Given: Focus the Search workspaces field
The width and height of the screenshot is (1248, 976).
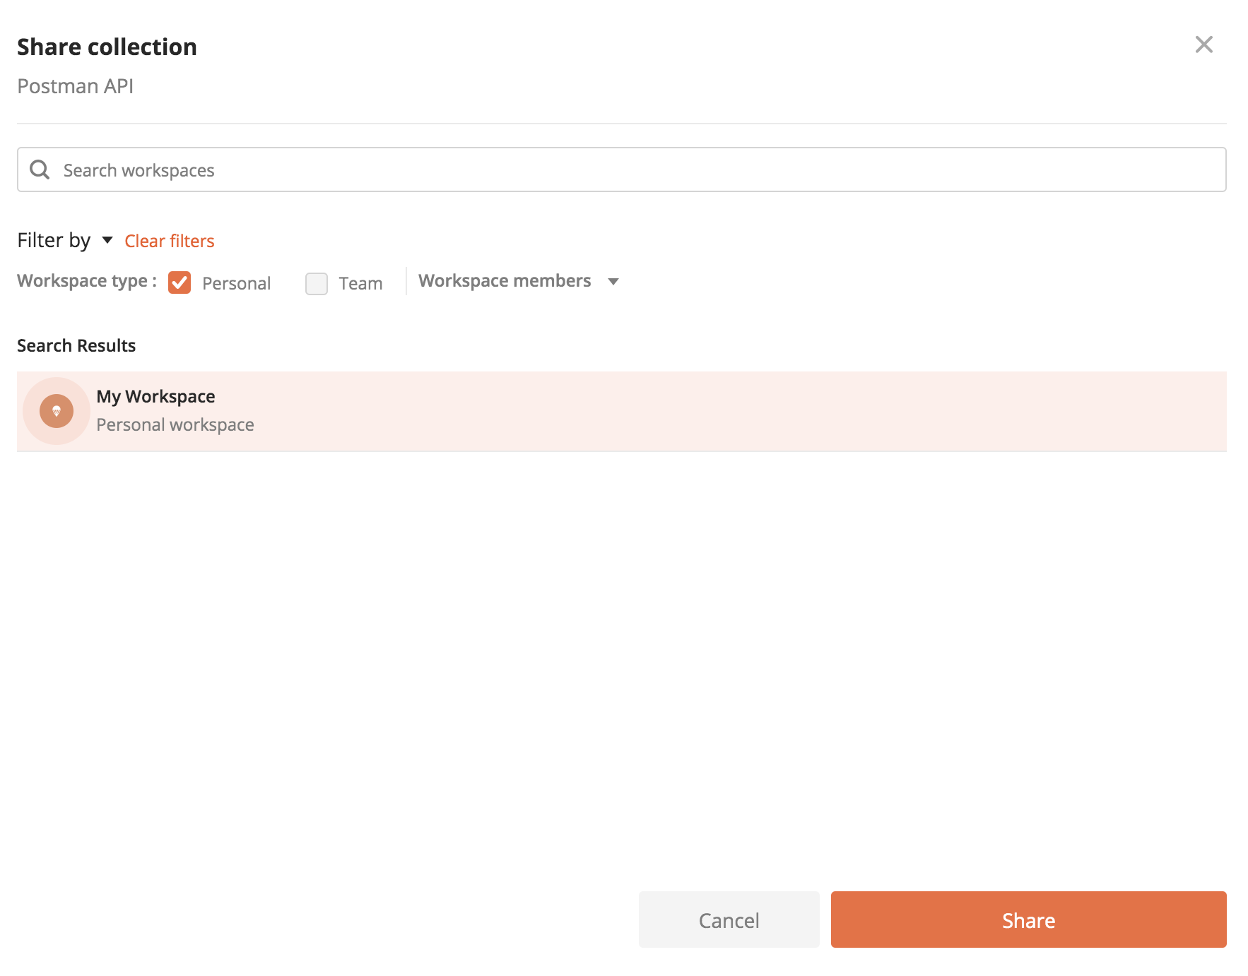Looking at the screenshot, I should pyautogui.click(x=621, y=169).
